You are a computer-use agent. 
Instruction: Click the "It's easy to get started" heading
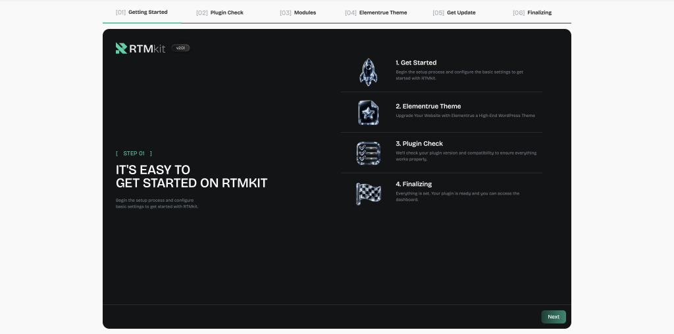click(x=192, y=176)
